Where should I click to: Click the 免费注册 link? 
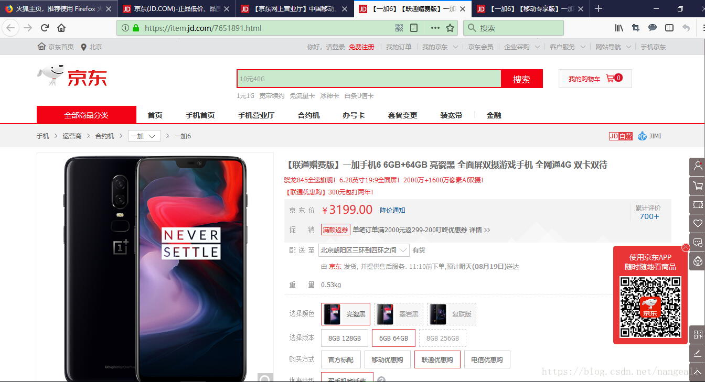(361, 47)
